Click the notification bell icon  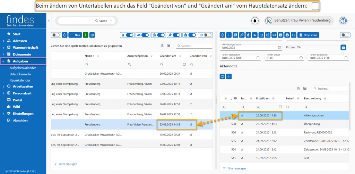[255, 21]
